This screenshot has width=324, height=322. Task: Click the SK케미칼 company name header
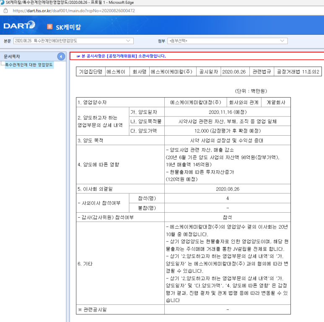tap(68, 27)
